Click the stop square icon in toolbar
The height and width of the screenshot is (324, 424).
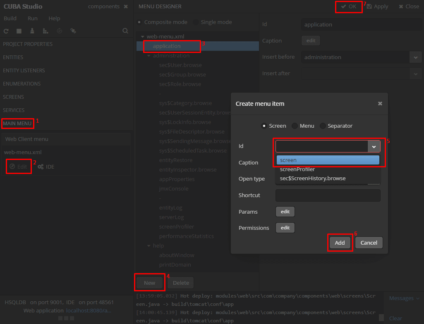(19, 31)
